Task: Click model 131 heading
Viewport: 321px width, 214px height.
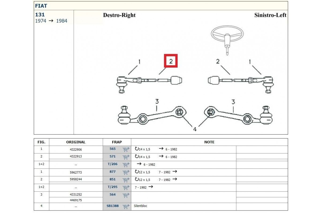Action: (40, 15)
